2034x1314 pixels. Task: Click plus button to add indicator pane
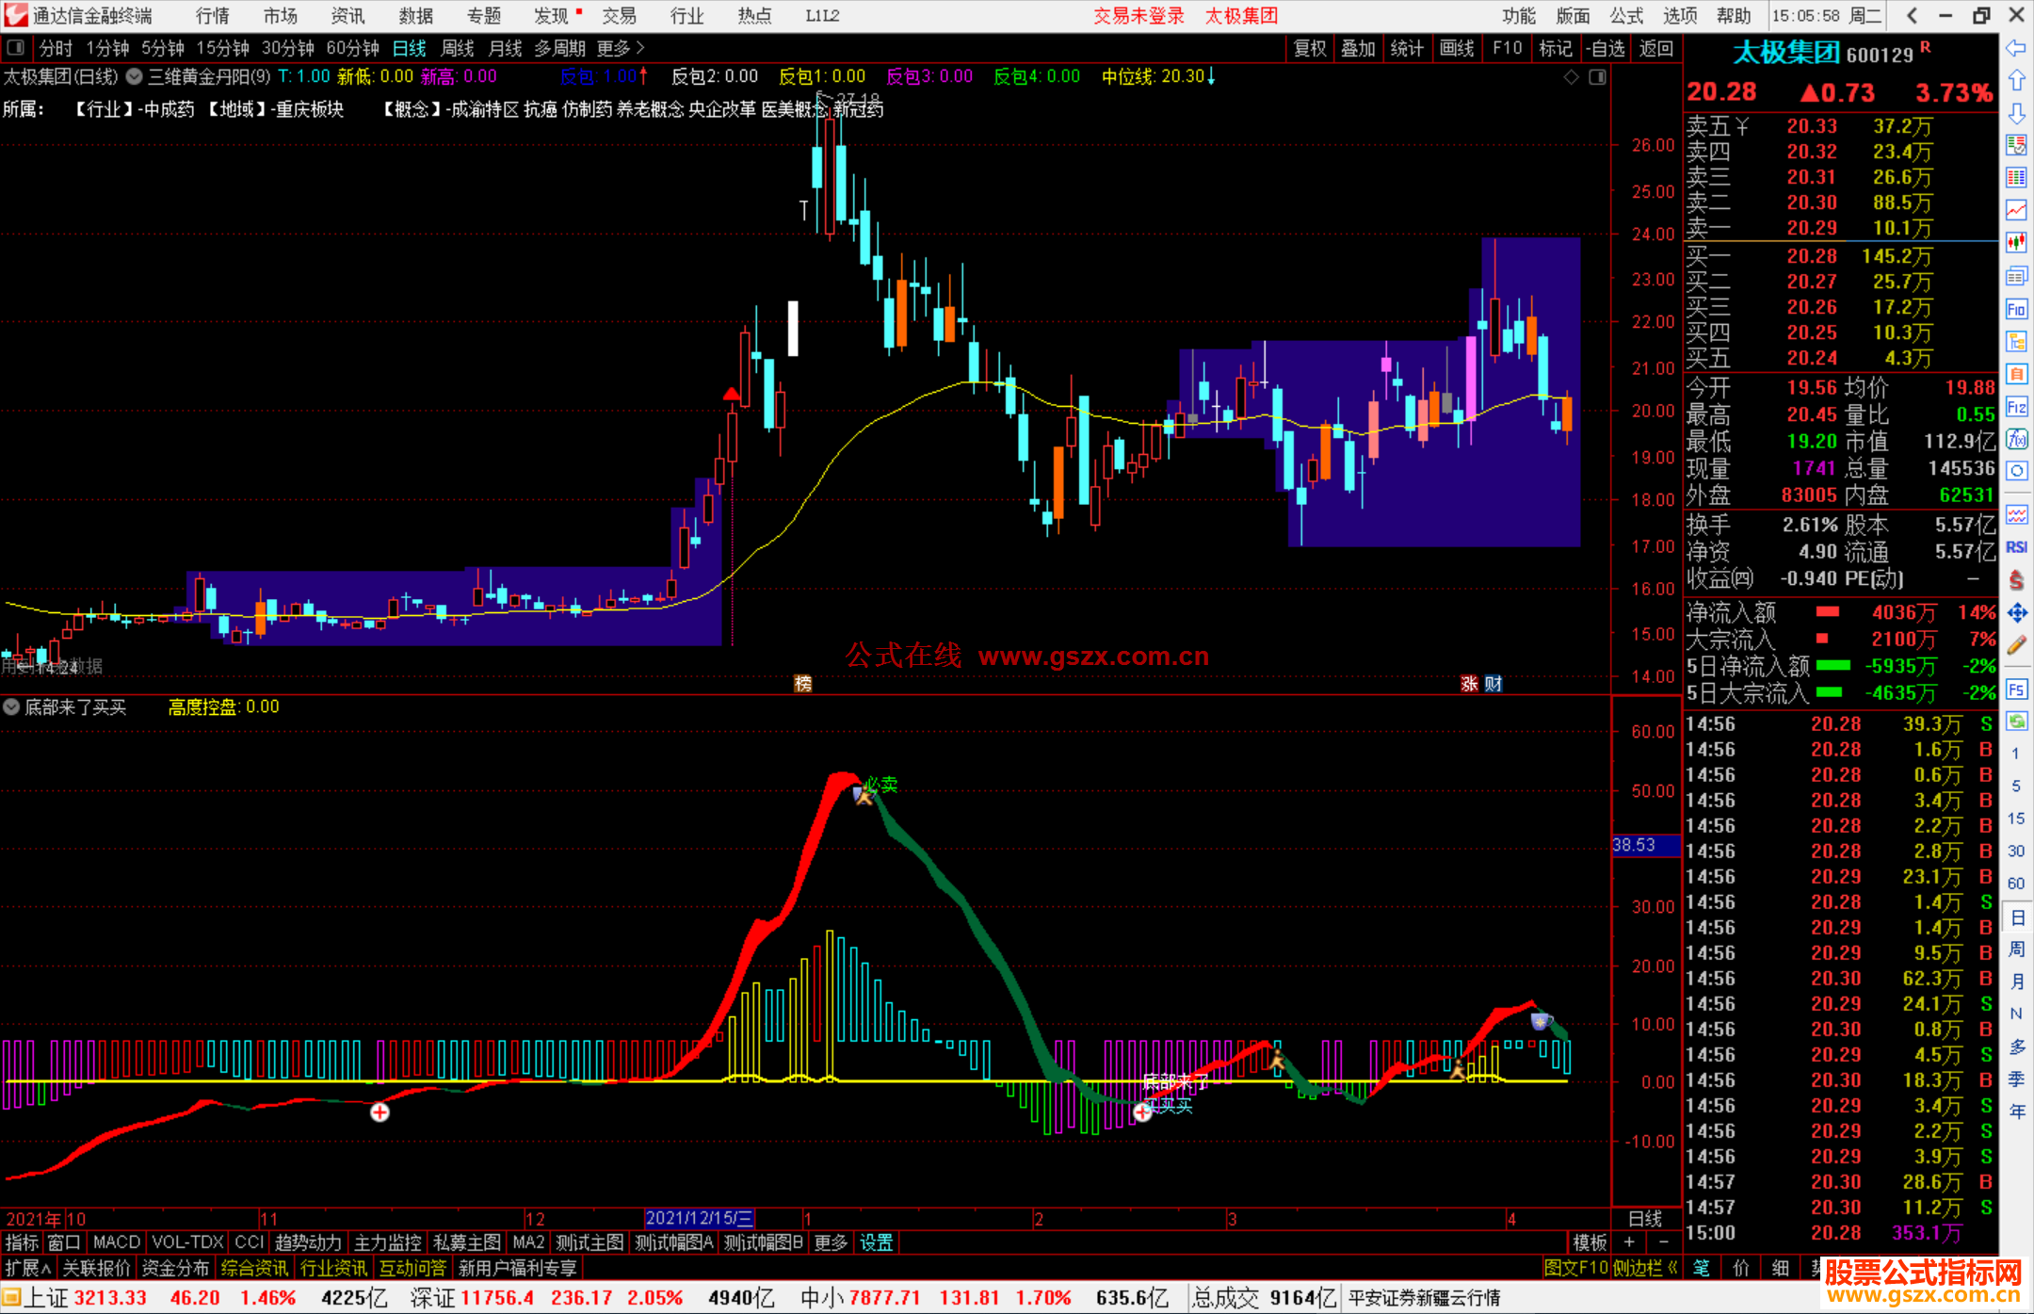coord(1629,1242)
